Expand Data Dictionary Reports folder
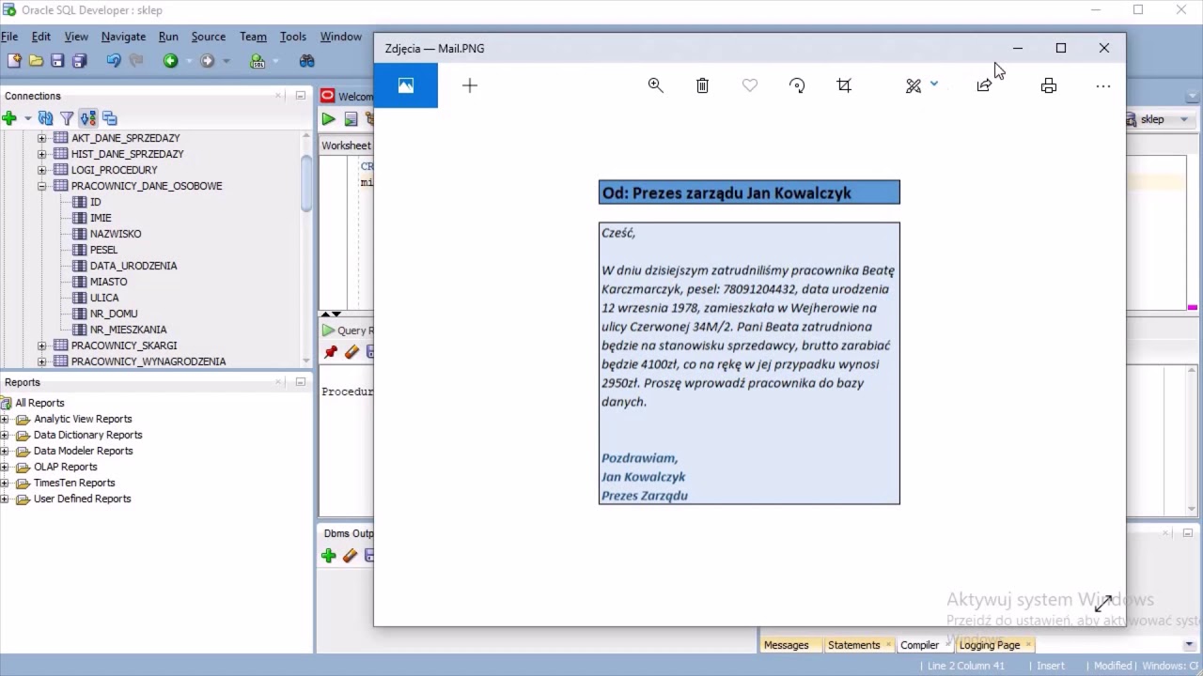 click(x=5, y=435)
